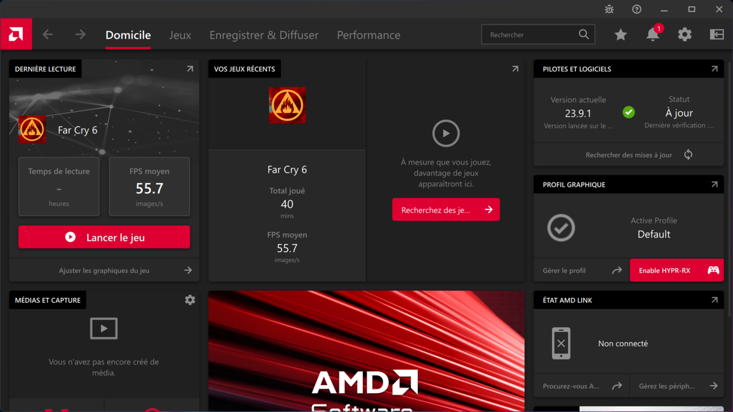
Task: Switch to the Domicile tab
Action: point(128,35)
